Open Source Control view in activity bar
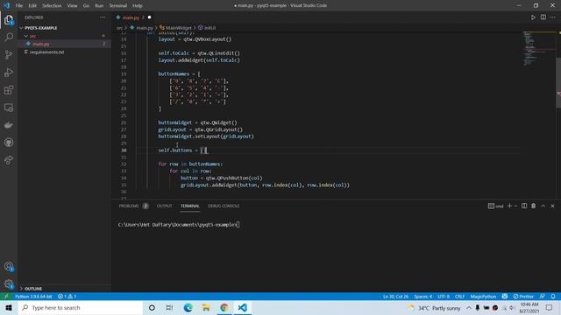The height and width of the screenshot is (315, 561). [9, 54]
